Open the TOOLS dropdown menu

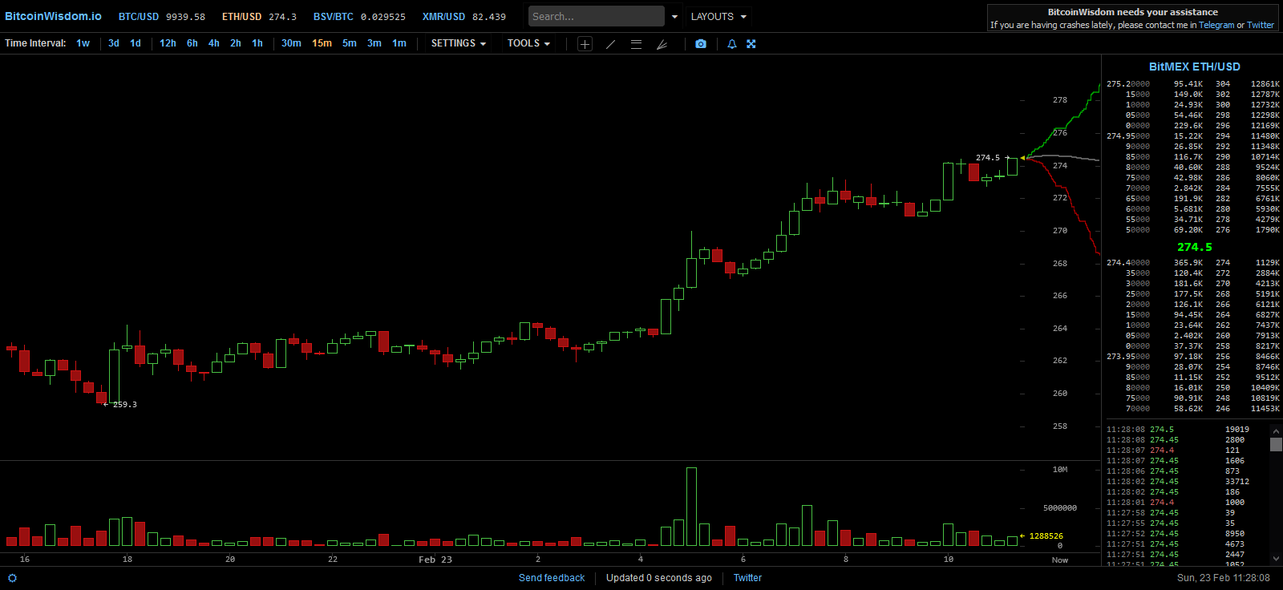[528, 43]
